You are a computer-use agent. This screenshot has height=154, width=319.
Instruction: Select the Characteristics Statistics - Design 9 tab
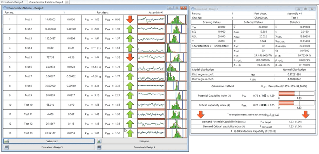pos(47,2)
